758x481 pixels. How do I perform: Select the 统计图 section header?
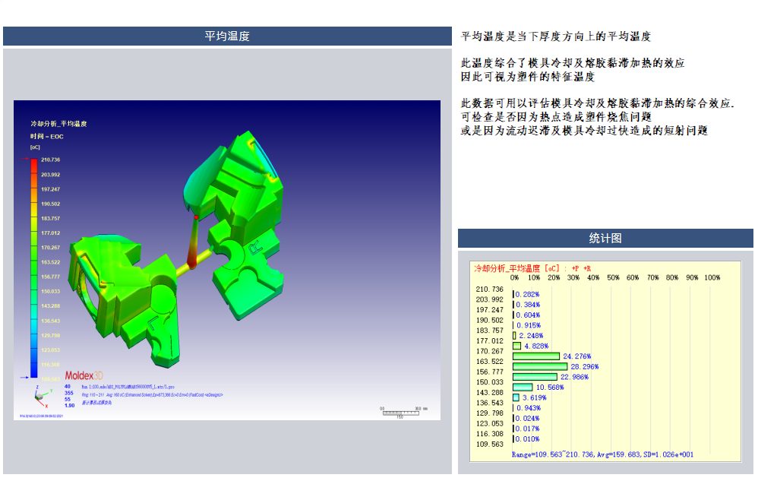(x=605, y=238)
